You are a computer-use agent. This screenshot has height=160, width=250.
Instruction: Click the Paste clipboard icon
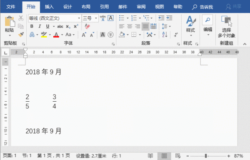(10, 21)
